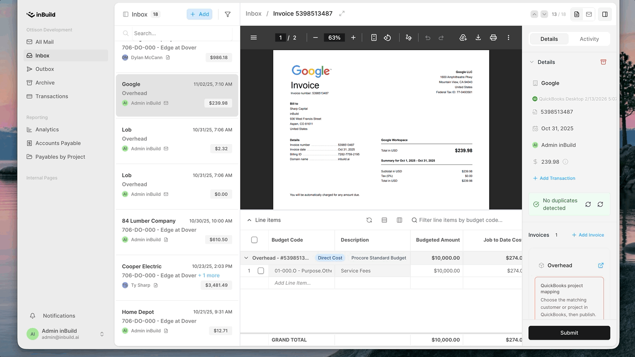Open the inbox filter funnel

click(x=228, y=14)
